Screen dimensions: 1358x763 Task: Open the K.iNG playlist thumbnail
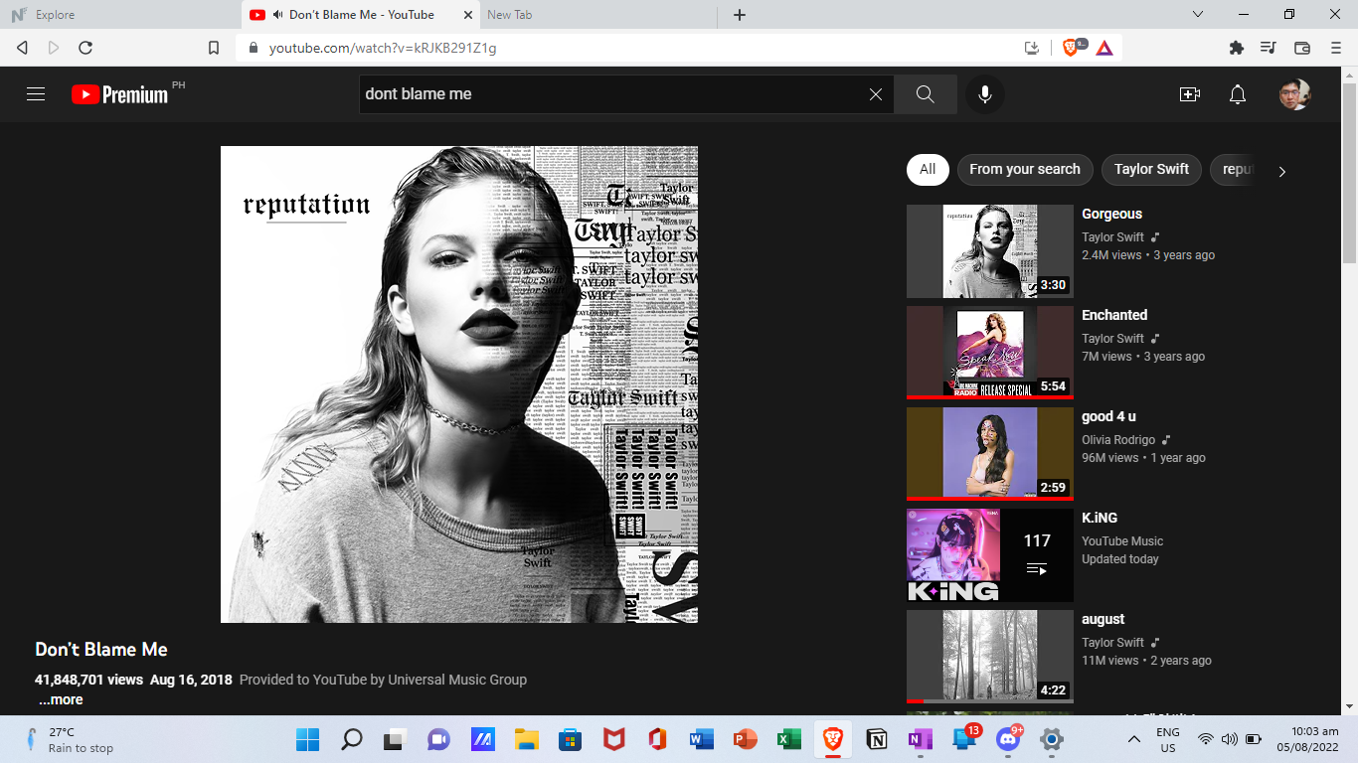[990, 555]
